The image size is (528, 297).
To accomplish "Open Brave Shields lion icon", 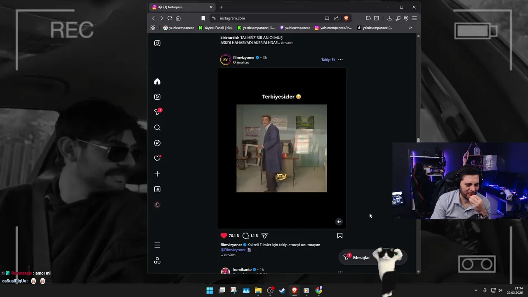I will (346, 18).
